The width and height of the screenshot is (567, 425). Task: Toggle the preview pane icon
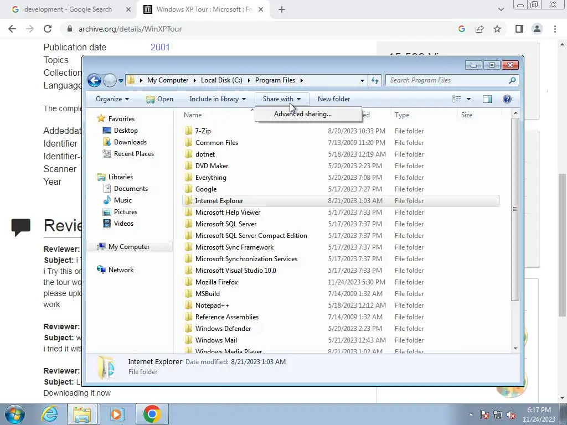[x=487, y=99]
